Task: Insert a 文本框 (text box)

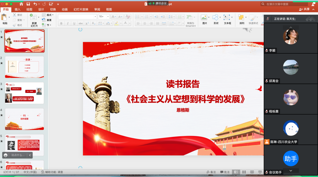Action: (227, 18)
